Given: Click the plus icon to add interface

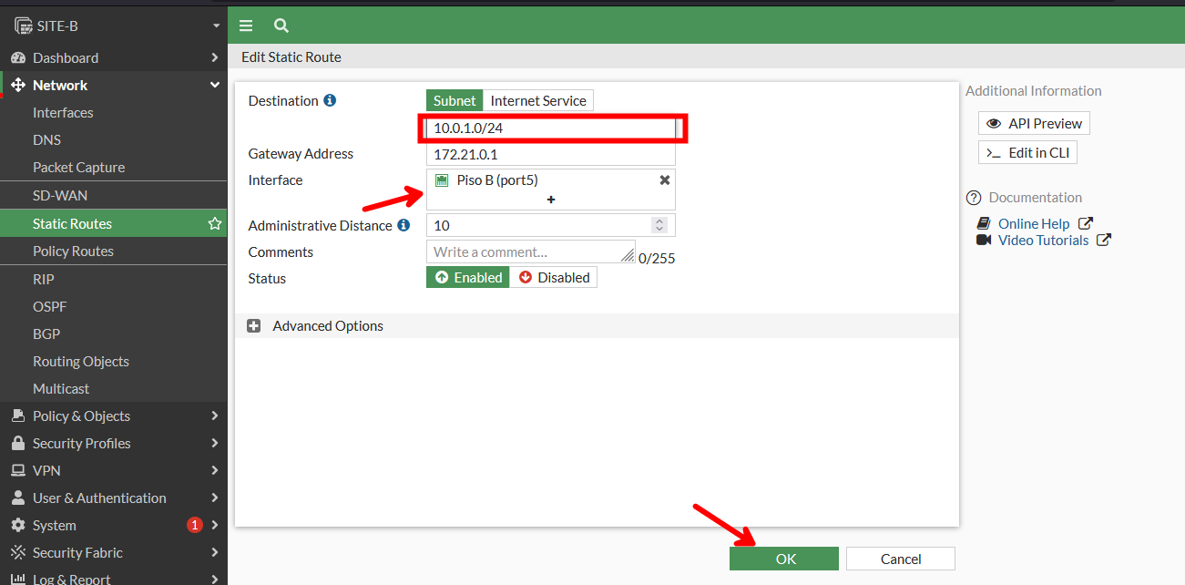Looking at the screenshot, I should [551, 200].
